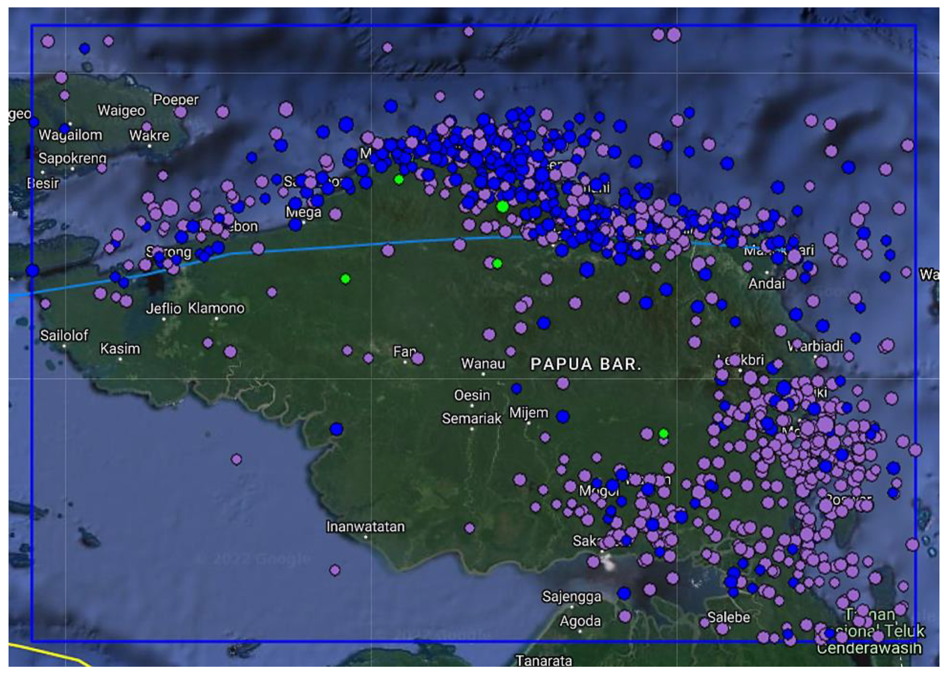The height and width of the screenshot is (673, 944).
Task: Click the Andai place label
Action: coord(766,283)
